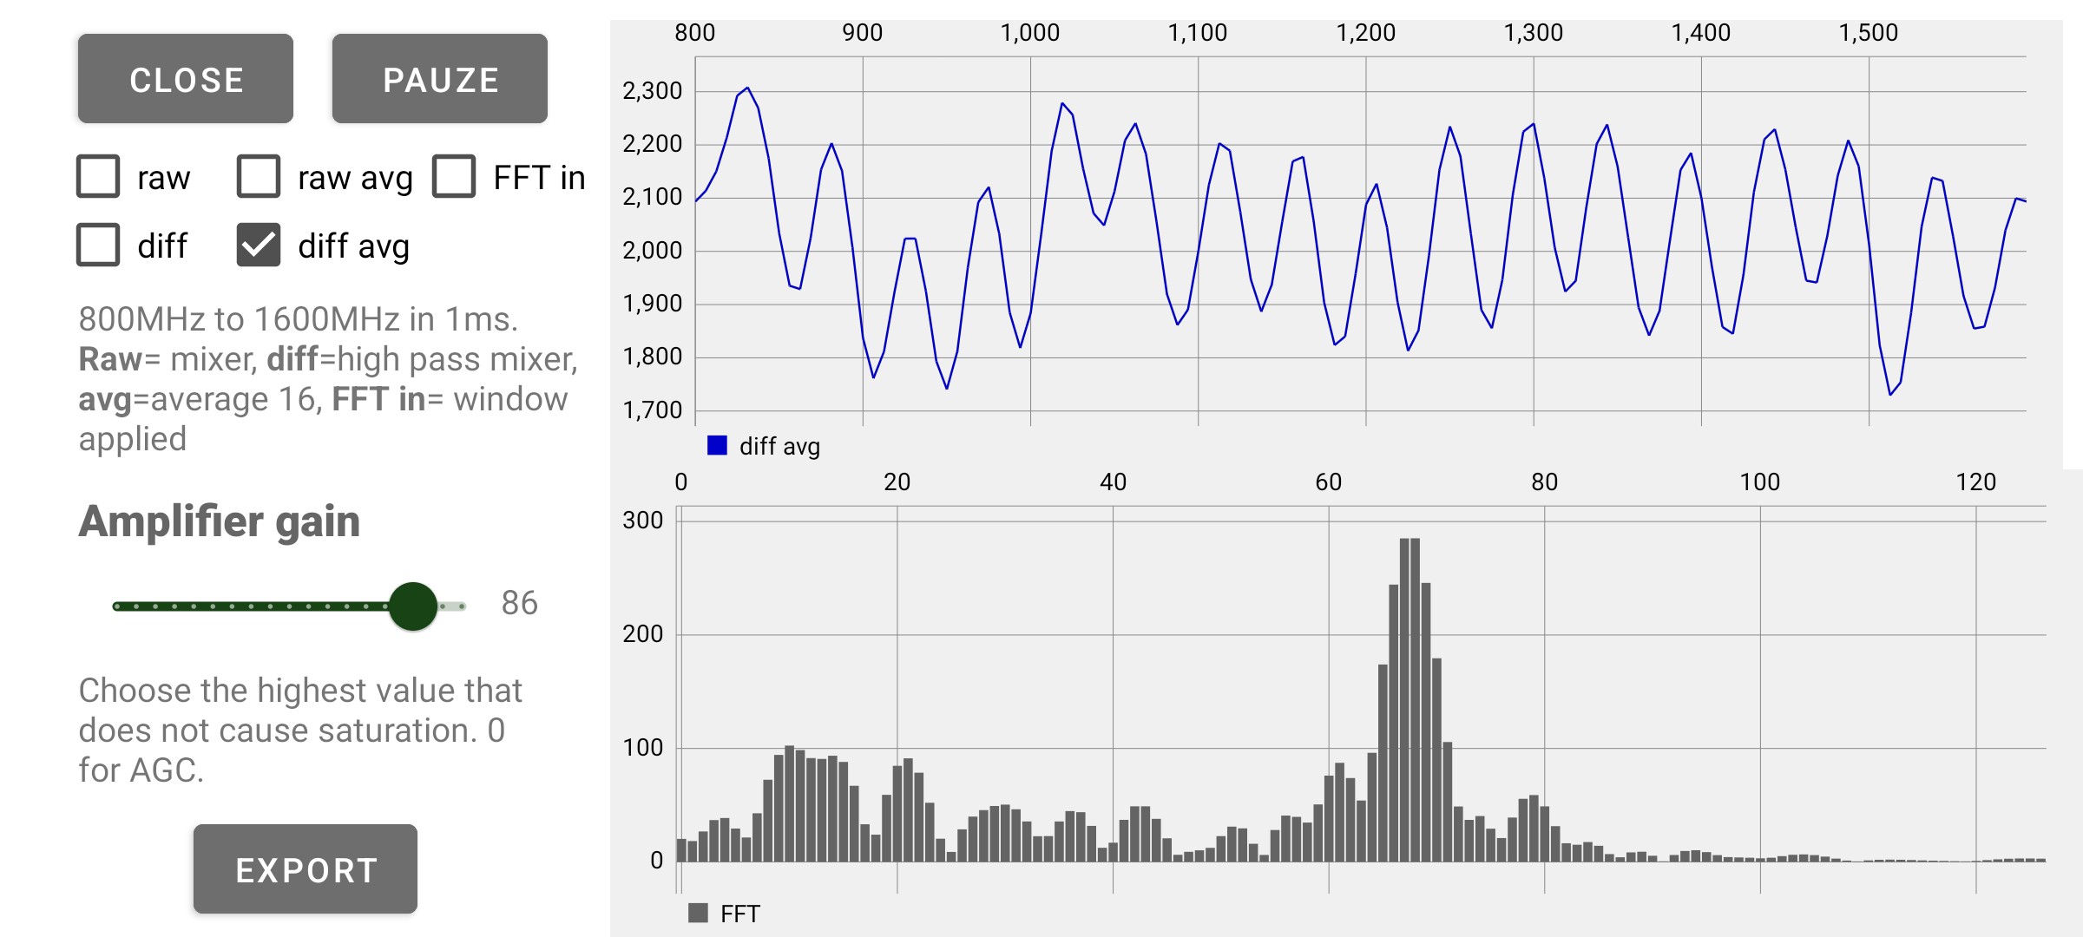Check the diff checkbox
The width and height of the screenshot is (2083, 937).
click(x=98, y=246)
